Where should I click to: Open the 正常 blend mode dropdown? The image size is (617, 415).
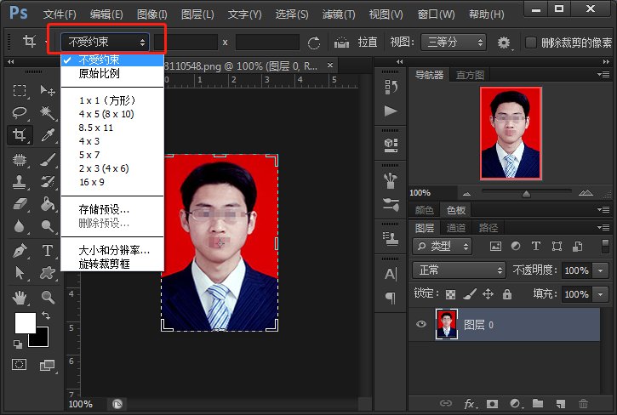pos(459,270)
